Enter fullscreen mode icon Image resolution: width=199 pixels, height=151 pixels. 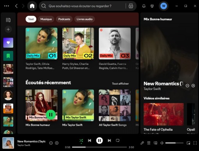[x=195, y=143]
